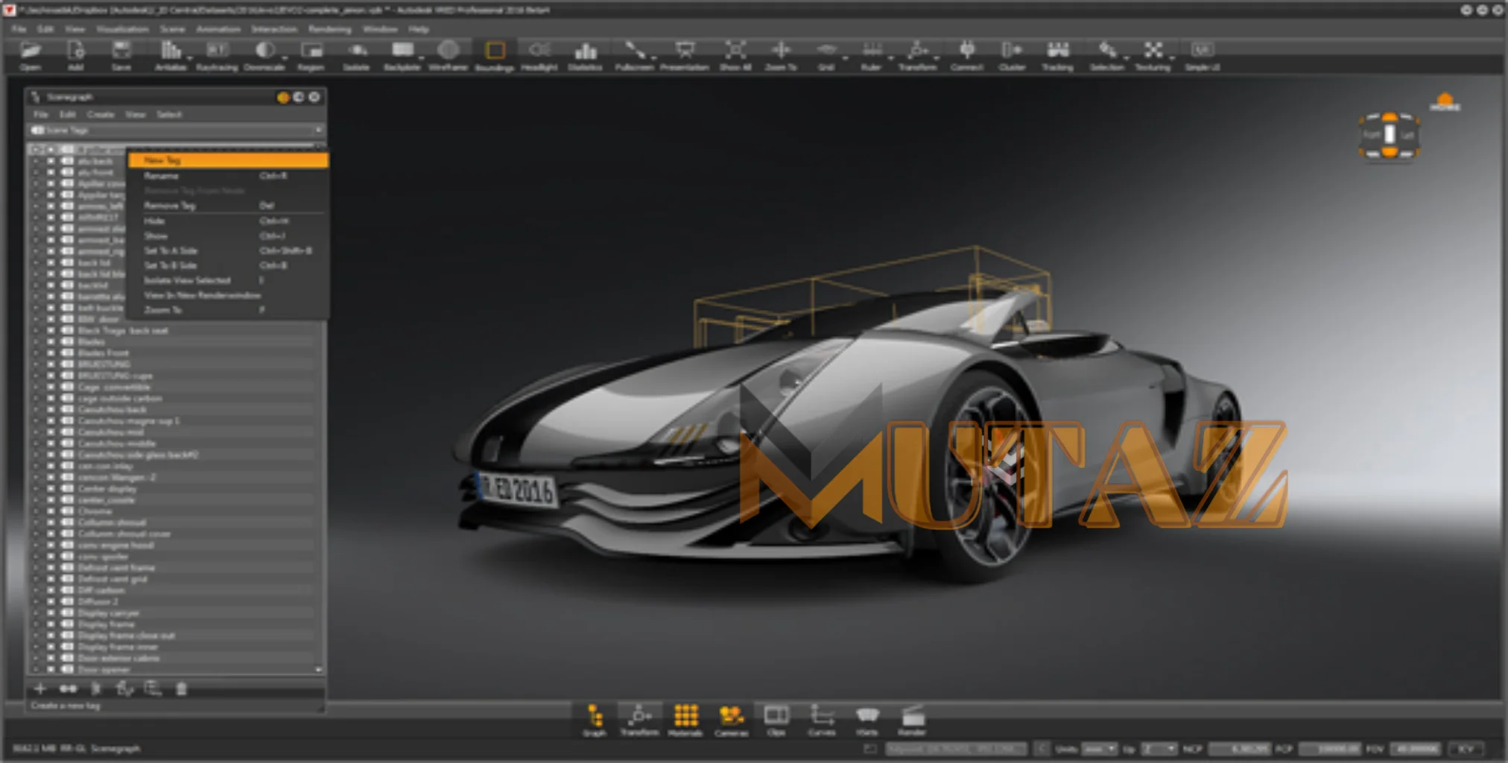Click the Zoom To toolbar icon
The height and width of the screenshot is (763, 1508).
tap(781, 51)
